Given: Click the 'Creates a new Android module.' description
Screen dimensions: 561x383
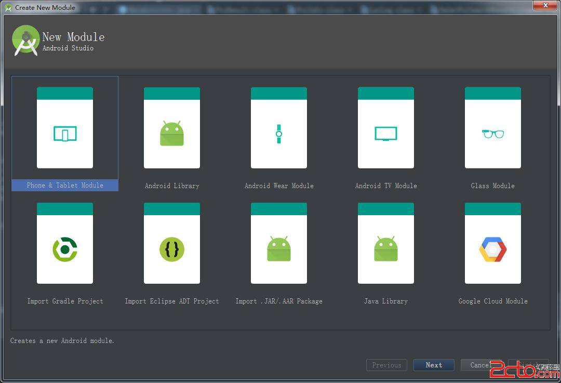Looking at the screenshot, I should coord(62,341).
